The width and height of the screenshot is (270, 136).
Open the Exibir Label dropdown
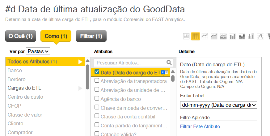[x=219, y=105]
